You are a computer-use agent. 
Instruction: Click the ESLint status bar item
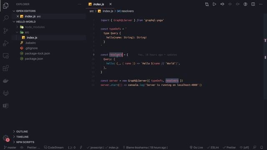tap(213, 147)
